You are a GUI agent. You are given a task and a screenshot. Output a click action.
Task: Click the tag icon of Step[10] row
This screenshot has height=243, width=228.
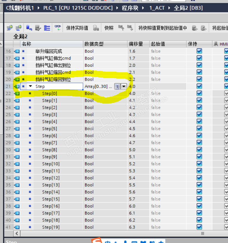pos(17,164)
